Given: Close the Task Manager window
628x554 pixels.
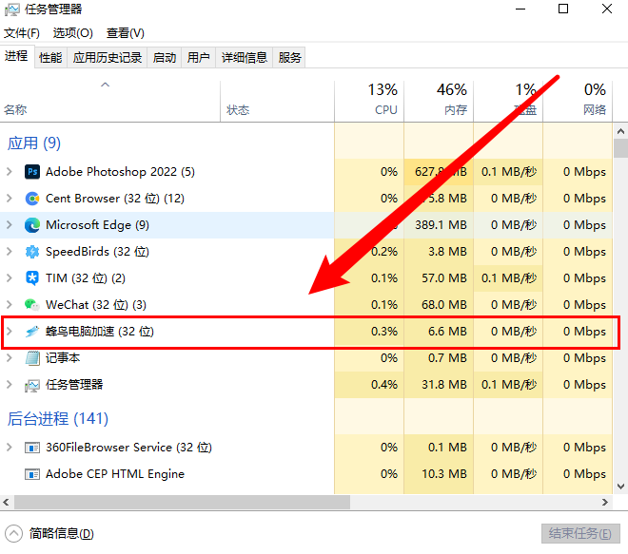Looking at the screenshot, I should [x=607, y=10].
